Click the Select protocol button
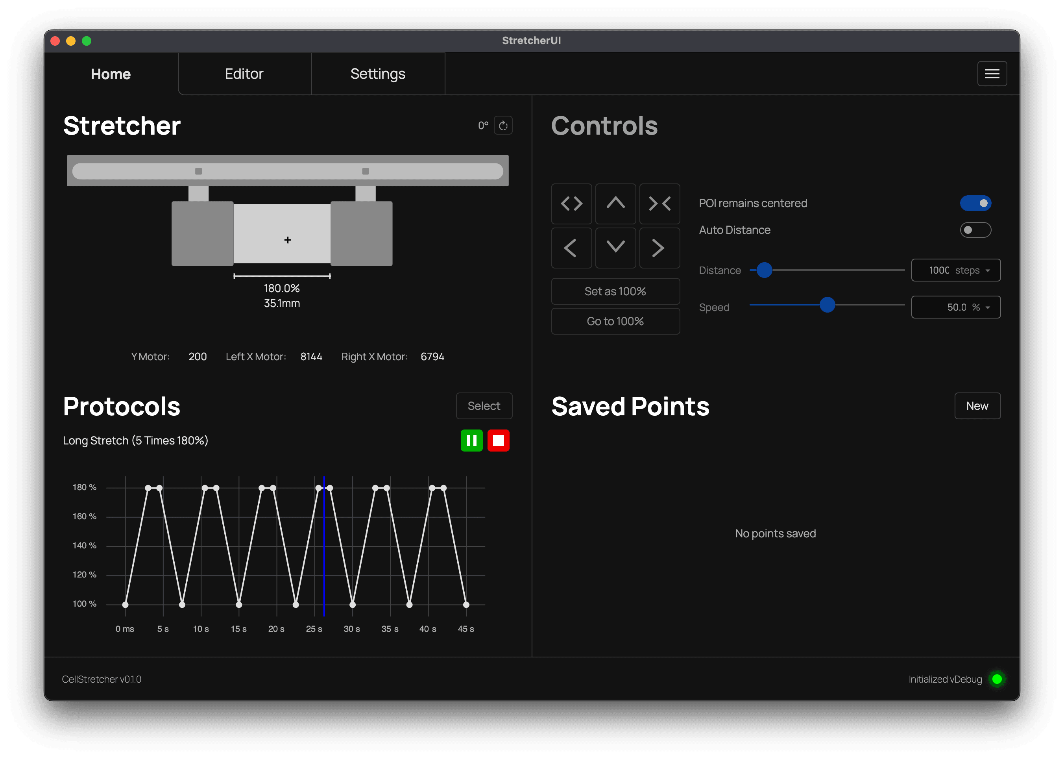1064x759 pixels. pyautogui.click(x=484, y=405)
